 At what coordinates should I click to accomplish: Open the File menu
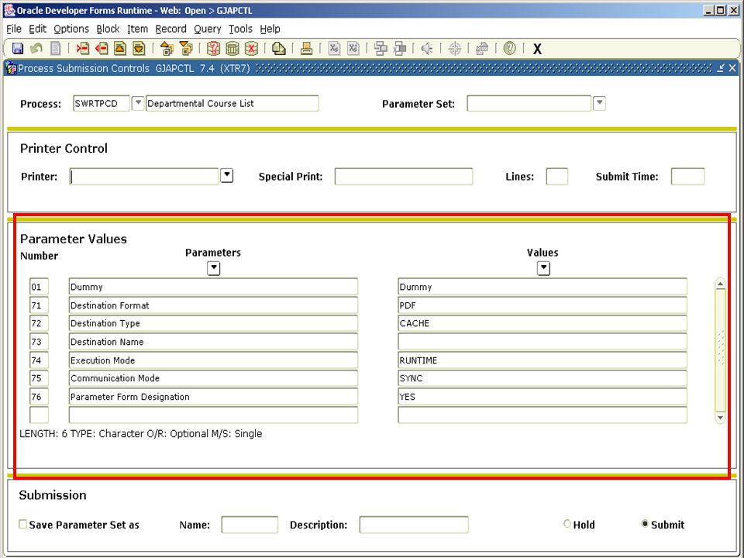tap(14, 29)
